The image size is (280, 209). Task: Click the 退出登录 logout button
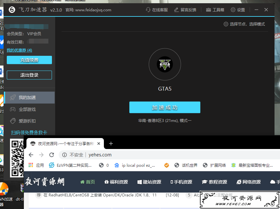coord(29,75)
